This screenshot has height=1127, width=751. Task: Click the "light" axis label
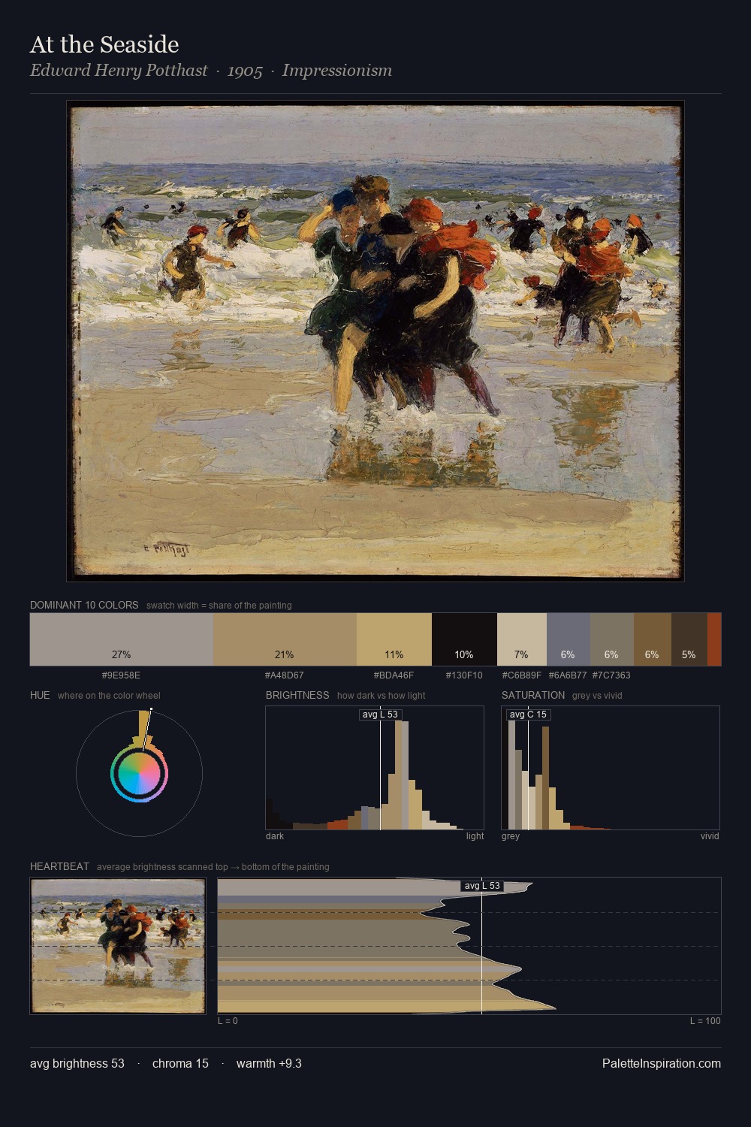[x=475, y=836]
